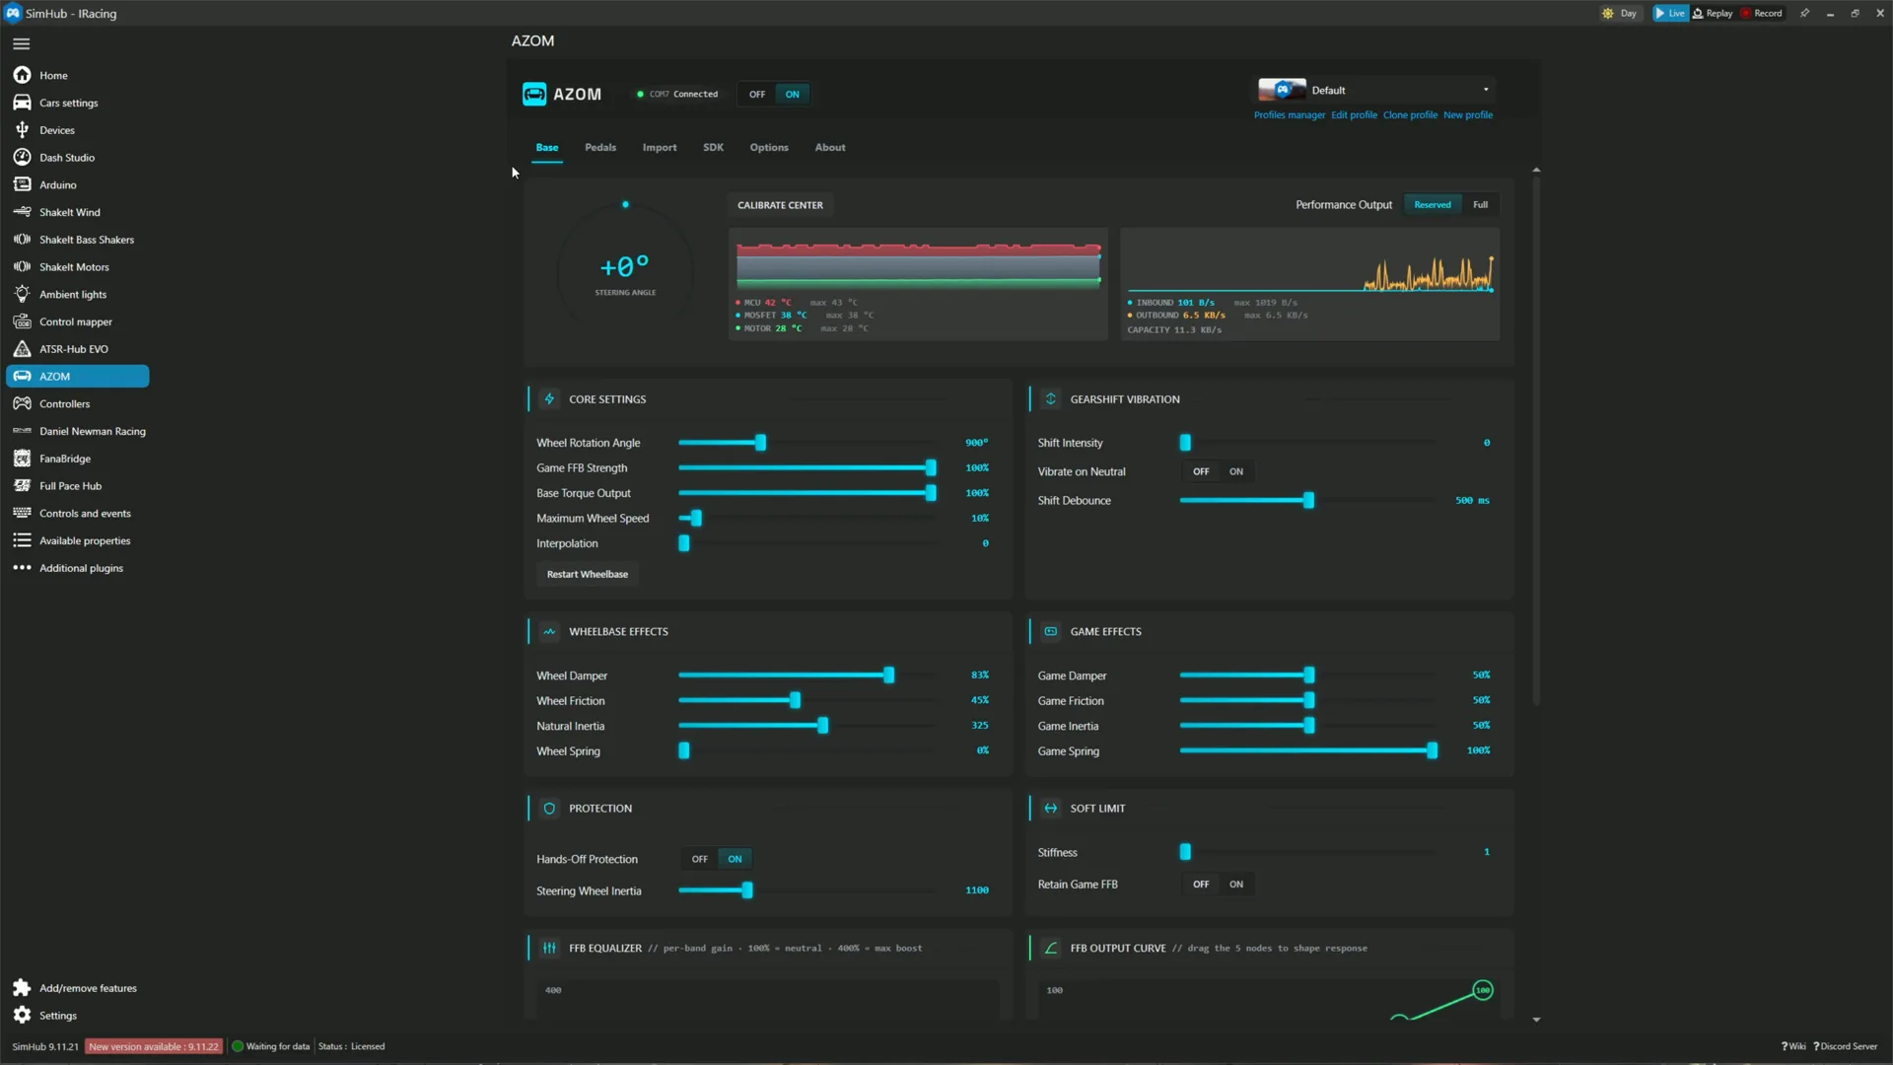Open Available properties list icon
1893x1065 pixels.
tap(22, 540)
